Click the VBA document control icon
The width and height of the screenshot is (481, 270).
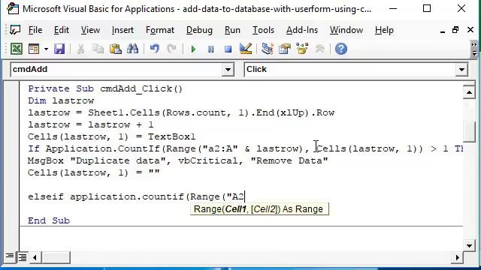click(14, 30)
